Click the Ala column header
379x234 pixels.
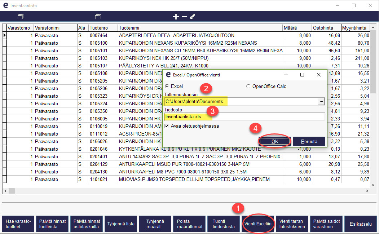click(83, 28)
